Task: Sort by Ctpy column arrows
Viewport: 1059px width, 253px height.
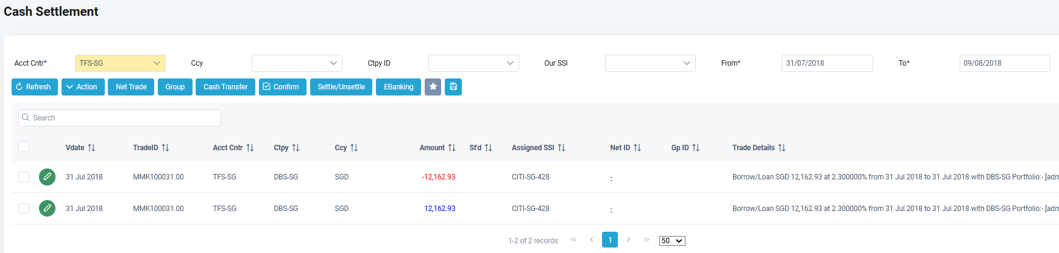Action: tap(296, 148)
